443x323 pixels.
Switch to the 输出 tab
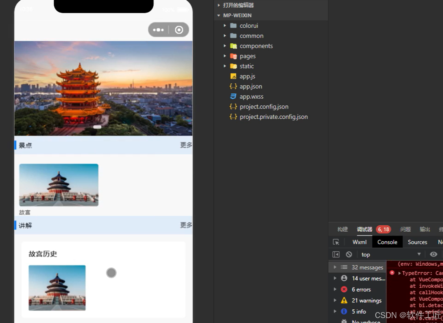click(x=425, y=230)
